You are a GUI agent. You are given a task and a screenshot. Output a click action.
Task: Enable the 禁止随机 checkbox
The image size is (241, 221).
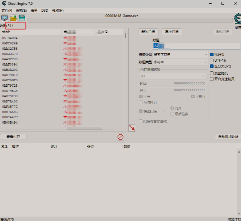[212, 73]
